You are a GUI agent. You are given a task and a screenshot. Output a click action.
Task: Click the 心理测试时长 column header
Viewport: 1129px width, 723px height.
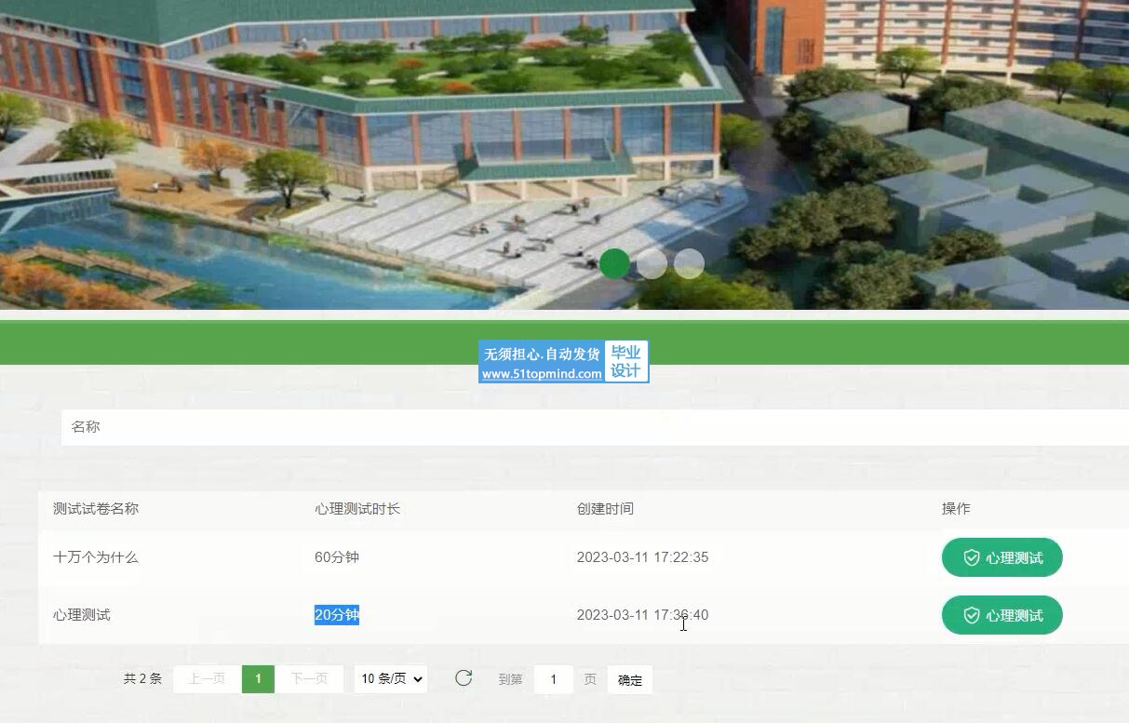pyautogui.click(x=357, y=509)
